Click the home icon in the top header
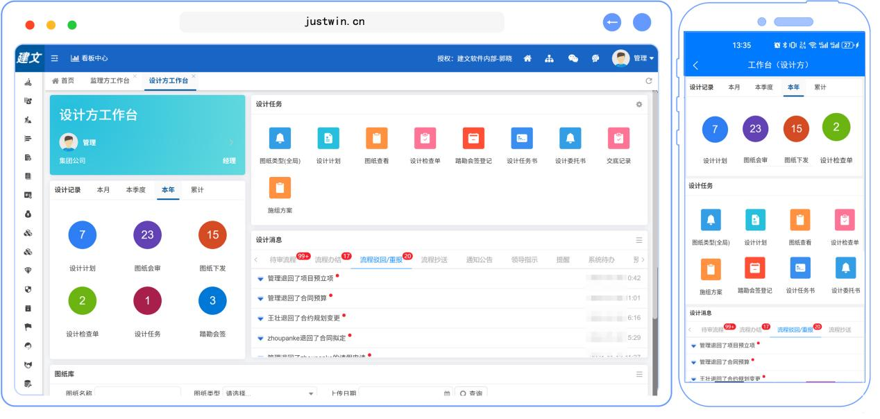The height and width of the screenshot is (419, 880). pyautogui.click(x=528, y=58)
